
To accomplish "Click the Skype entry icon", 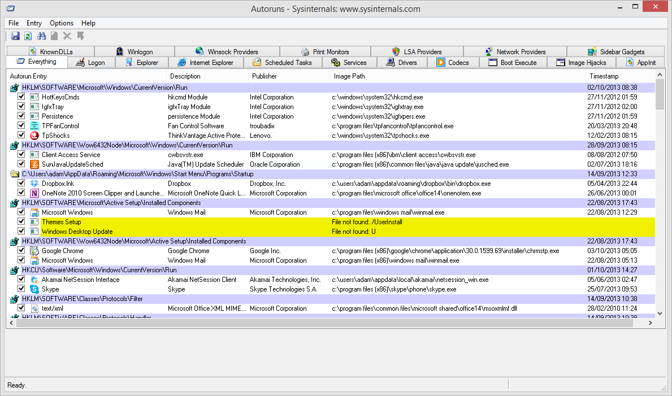I will (x=34, y=289).
